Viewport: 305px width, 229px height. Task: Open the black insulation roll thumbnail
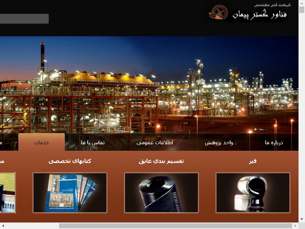(x=161, y=193)
